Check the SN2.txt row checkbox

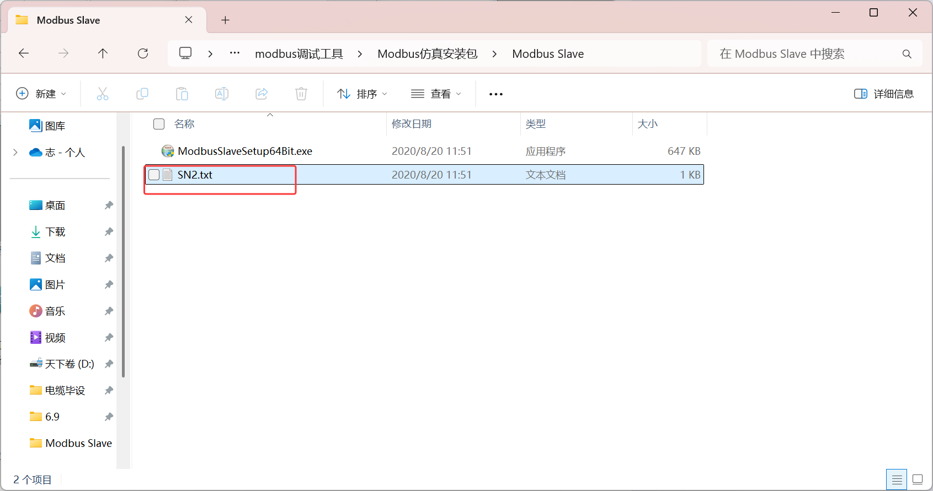coord(154,175)
